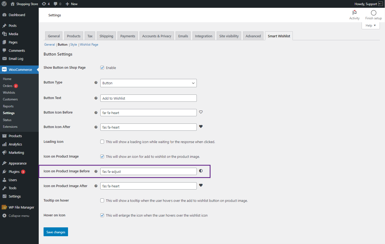Open the Button Type dropdown

pos(148,83)
